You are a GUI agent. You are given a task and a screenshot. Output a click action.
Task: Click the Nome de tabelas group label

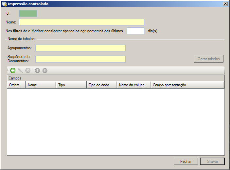[x=21, y=39]
